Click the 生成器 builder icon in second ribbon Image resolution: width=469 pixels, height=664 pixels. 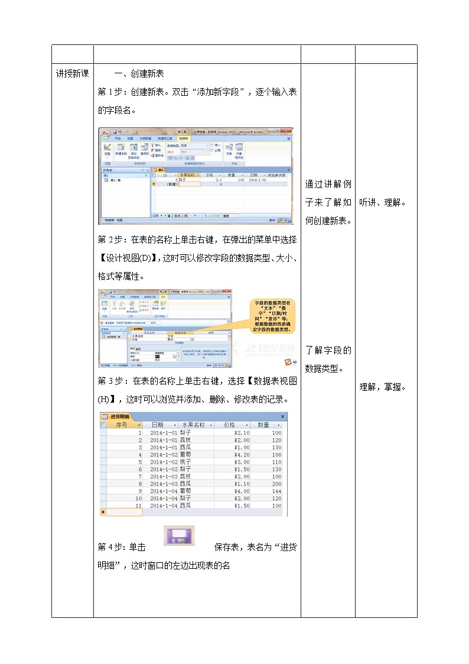click(x=122, y=304)
